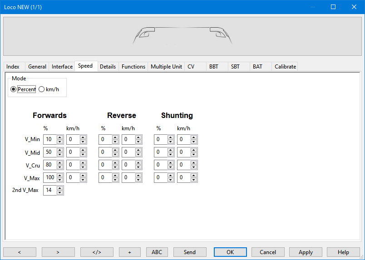This screenshot has width=365, height=260.
Task: Decrease Forwards V_Max percent value
Action: tap(60, 180)
